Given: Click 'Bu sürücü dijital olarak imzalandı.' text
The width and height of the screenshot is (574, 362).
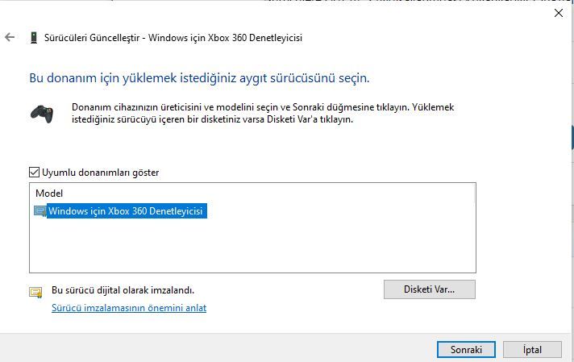Looking at the screenshot, I should coord(123,290).
